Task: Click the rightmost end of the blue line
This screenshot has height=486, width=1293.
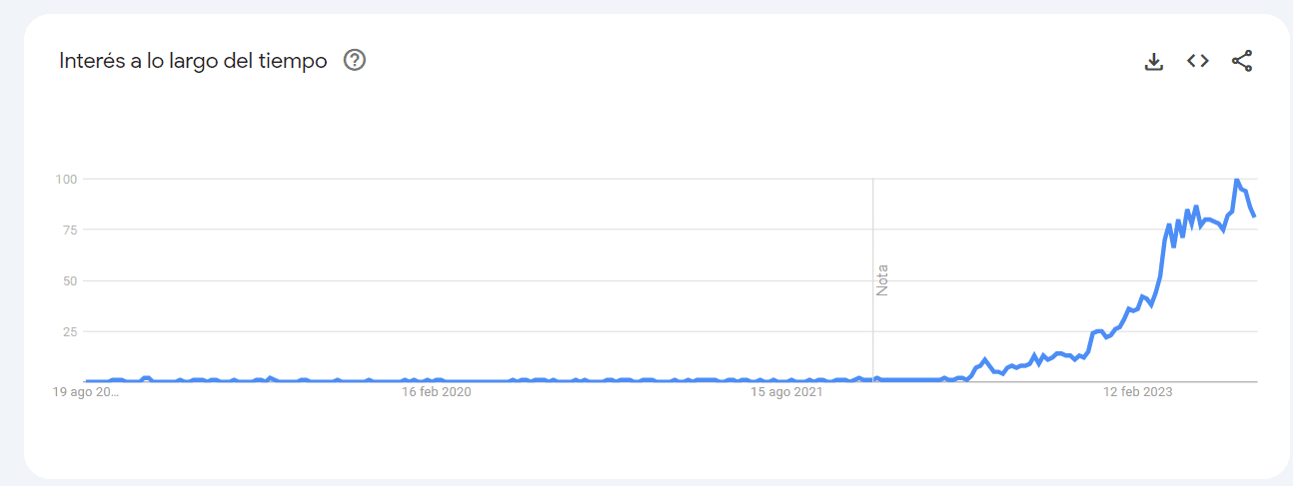Action: (1254, 216)
